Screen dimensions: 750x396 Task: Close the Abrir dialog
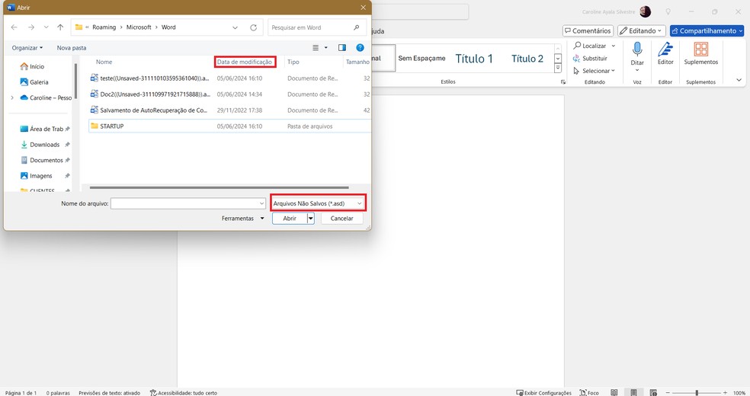363,8
